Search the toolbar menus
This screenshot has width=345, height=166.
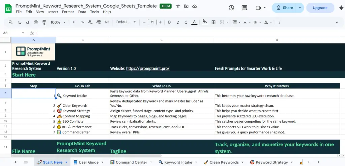[10, 22]
